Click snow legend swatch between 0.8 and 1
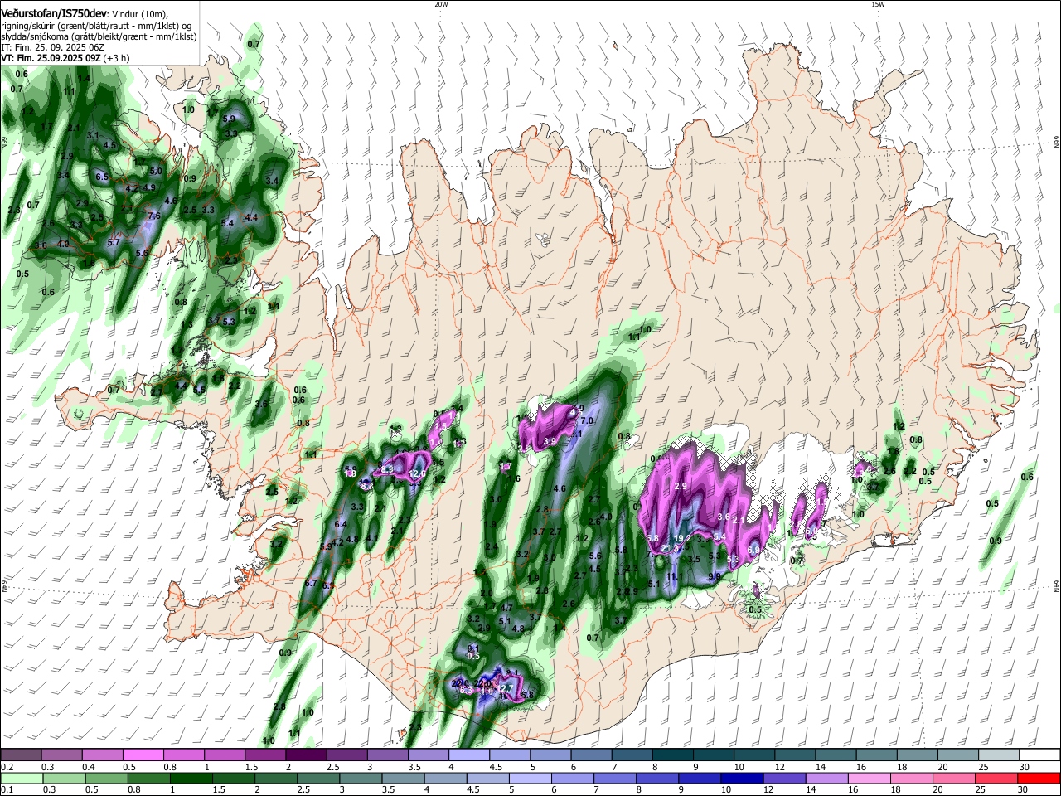Viewport: 1061px width, 796px height. coord(184,755)
